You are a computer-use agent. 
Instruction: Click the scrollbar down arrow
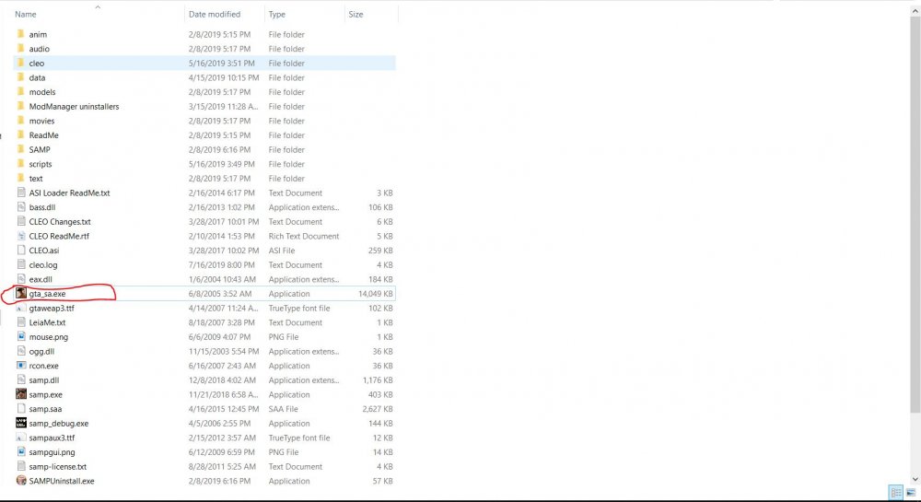coord(915,480)
